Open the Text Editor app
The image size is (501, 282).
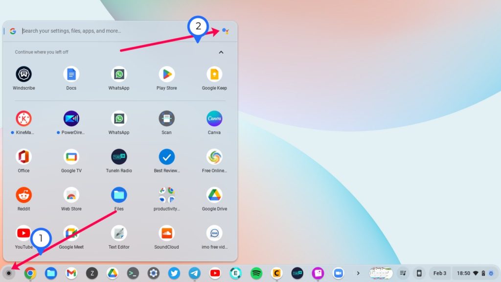tap(119, 233)
